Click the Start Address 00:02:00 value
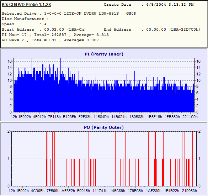The image size is (208, 196). coord(65,29)
